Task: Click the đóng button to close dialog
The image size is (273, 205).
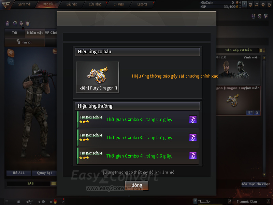Action: (x=137, y=185)
